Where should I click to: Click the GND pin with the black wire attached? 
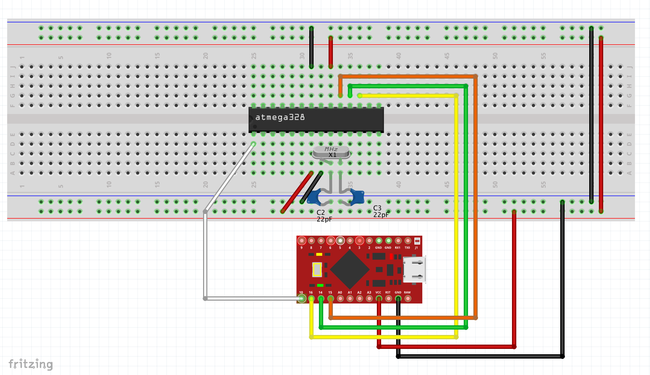[x=398, y=298]
